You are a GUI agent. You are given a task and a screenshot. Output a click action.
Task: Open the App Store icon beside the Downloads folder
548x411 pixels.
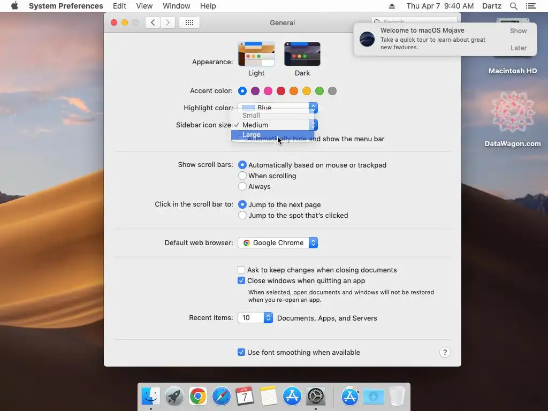pos(350,396)
